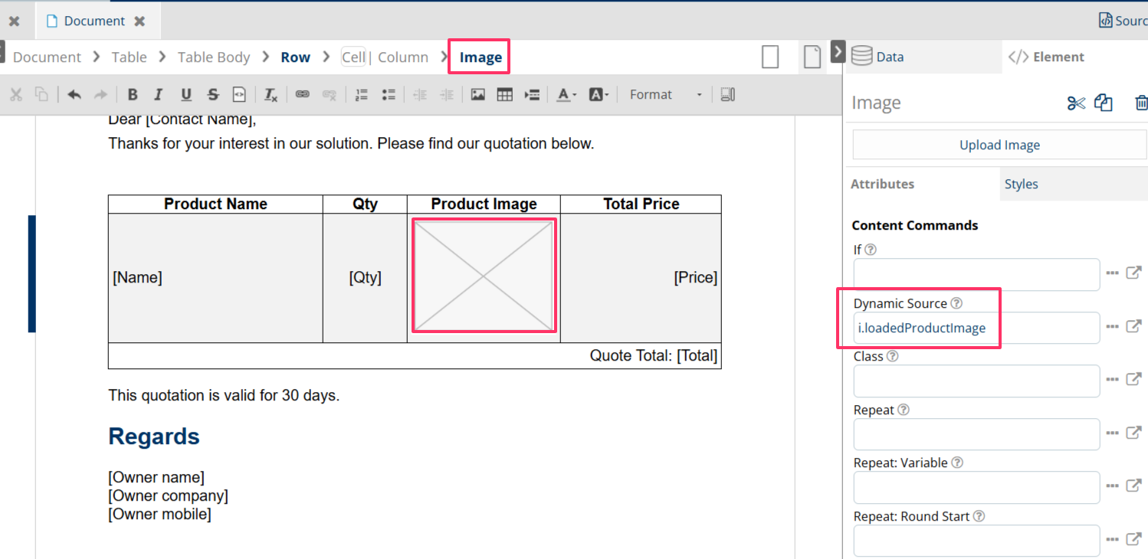Switch to the Data tab
This screenshot has height=559, width=1148.
pyautogui.click(x=878, y=57)
